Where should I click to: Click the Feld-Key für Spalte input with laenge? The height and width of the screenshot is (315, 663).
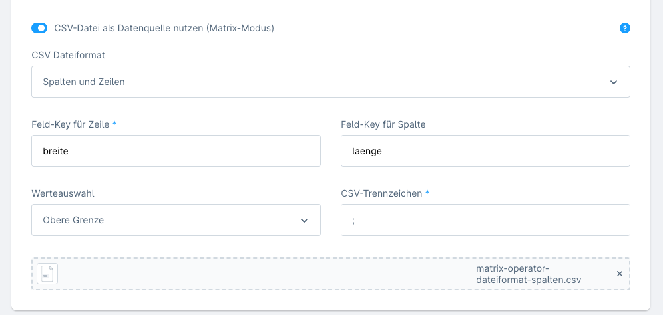click(x=485, y=151)
